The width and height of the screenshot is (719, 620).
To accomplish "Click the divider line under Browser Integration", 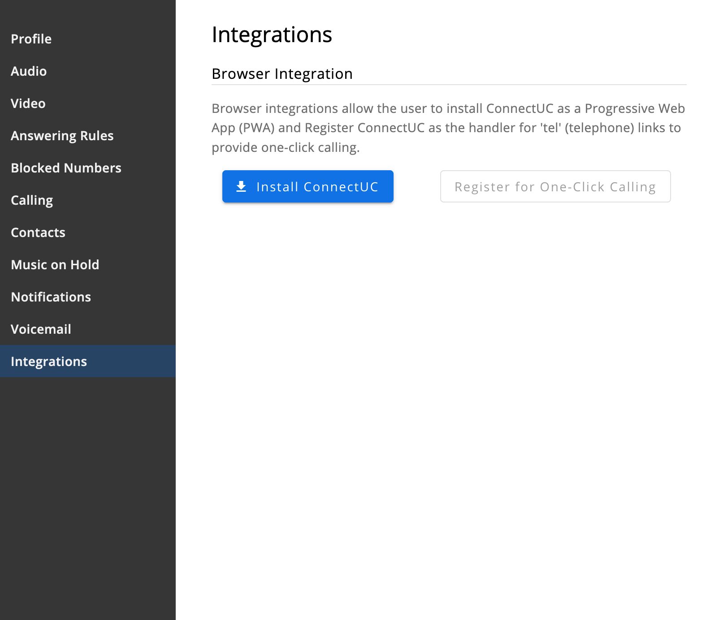I will click(x=448, y=85).
